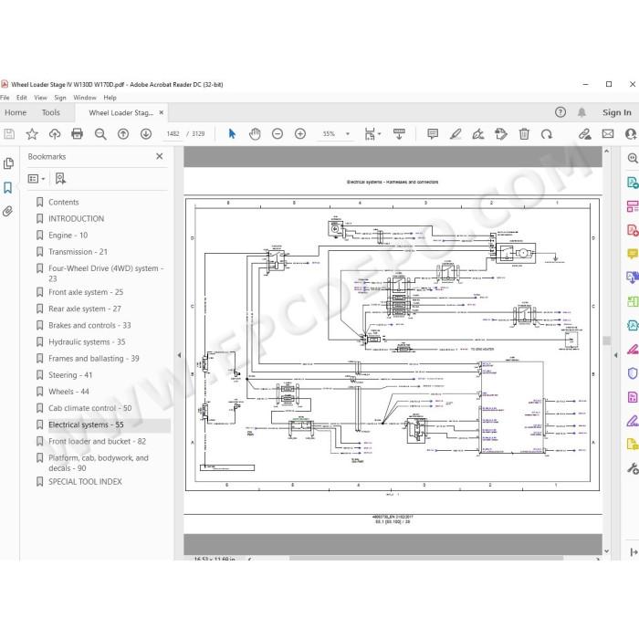The width and height of the screenshot is (639, 639).
Task: Click the Print file icon
Action: (77, 133)
